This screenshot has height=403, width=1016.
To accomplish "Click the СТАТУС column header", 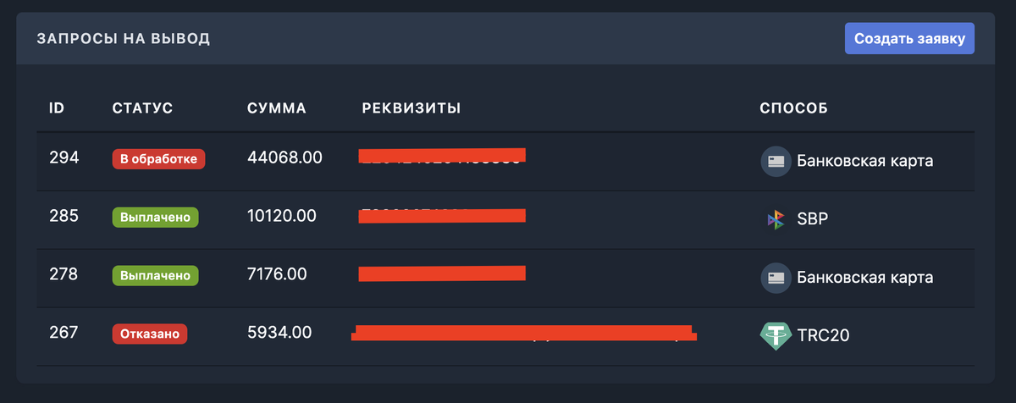I will [142, 108].
